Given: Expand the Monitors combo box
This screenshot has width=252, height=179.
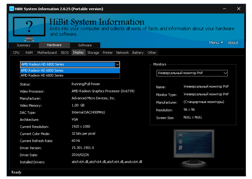Looking at the screenshot, I should [192, 73].
